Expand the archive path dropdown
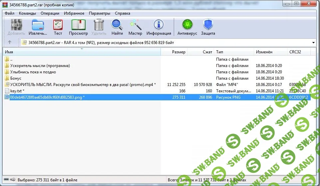Image resolution: width=320 pixels, height=186 pixels. (314, 43)
